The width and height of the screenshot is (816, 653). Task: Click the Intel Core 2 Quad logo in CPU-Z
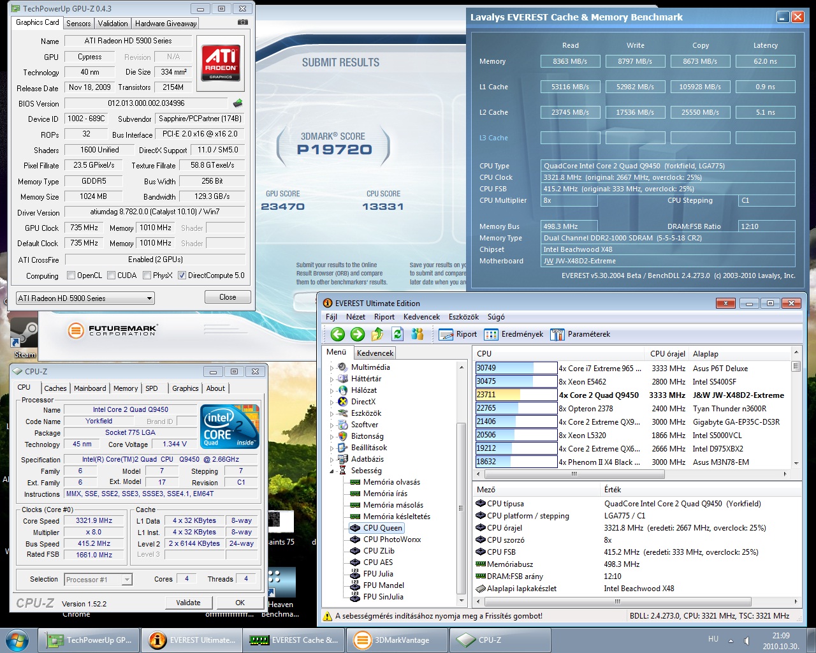pyautogui.click(x=229, y=426)
